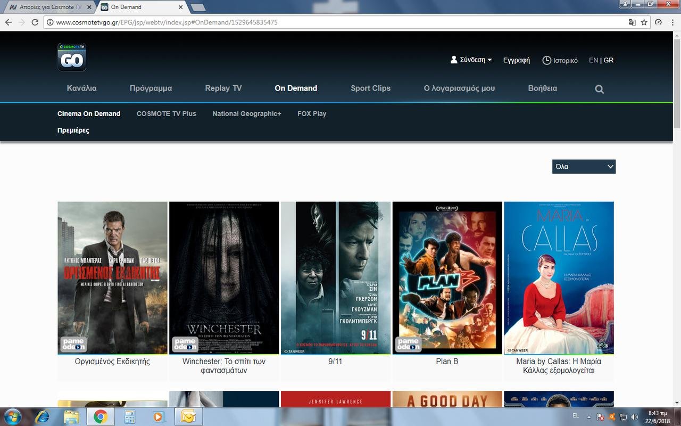Select the On Demand menu item
The image size is (681, 426).
pyautogui.click(x=296, y=88)
